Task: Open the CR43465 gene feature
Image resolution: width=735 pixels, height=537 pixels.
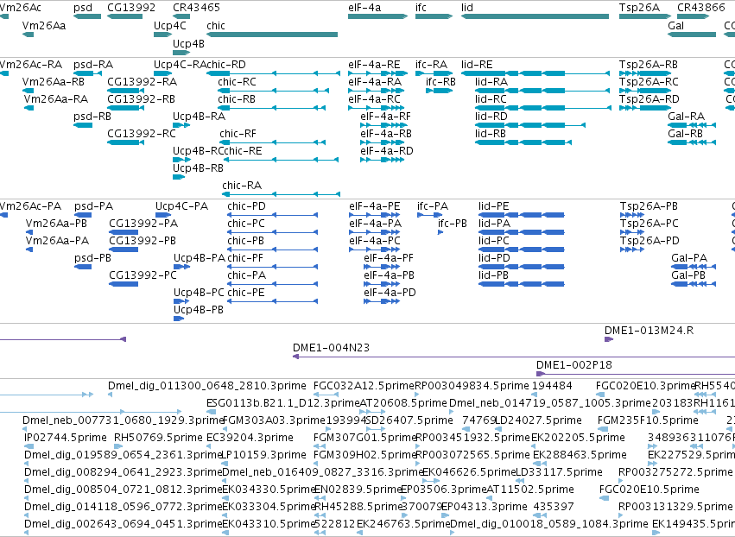Action: 181,16
